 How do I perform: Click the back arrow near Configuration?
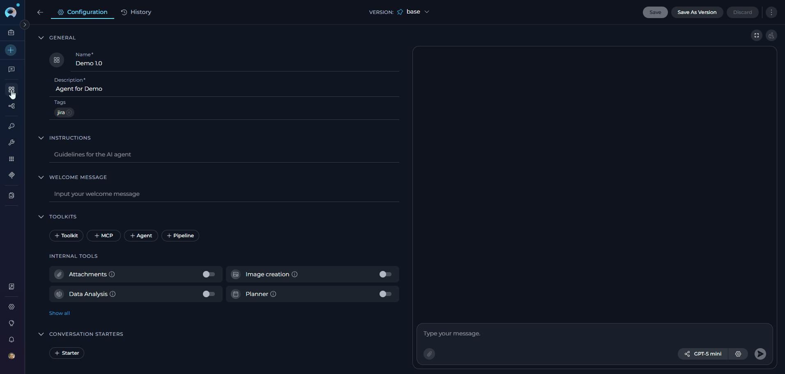40,12
